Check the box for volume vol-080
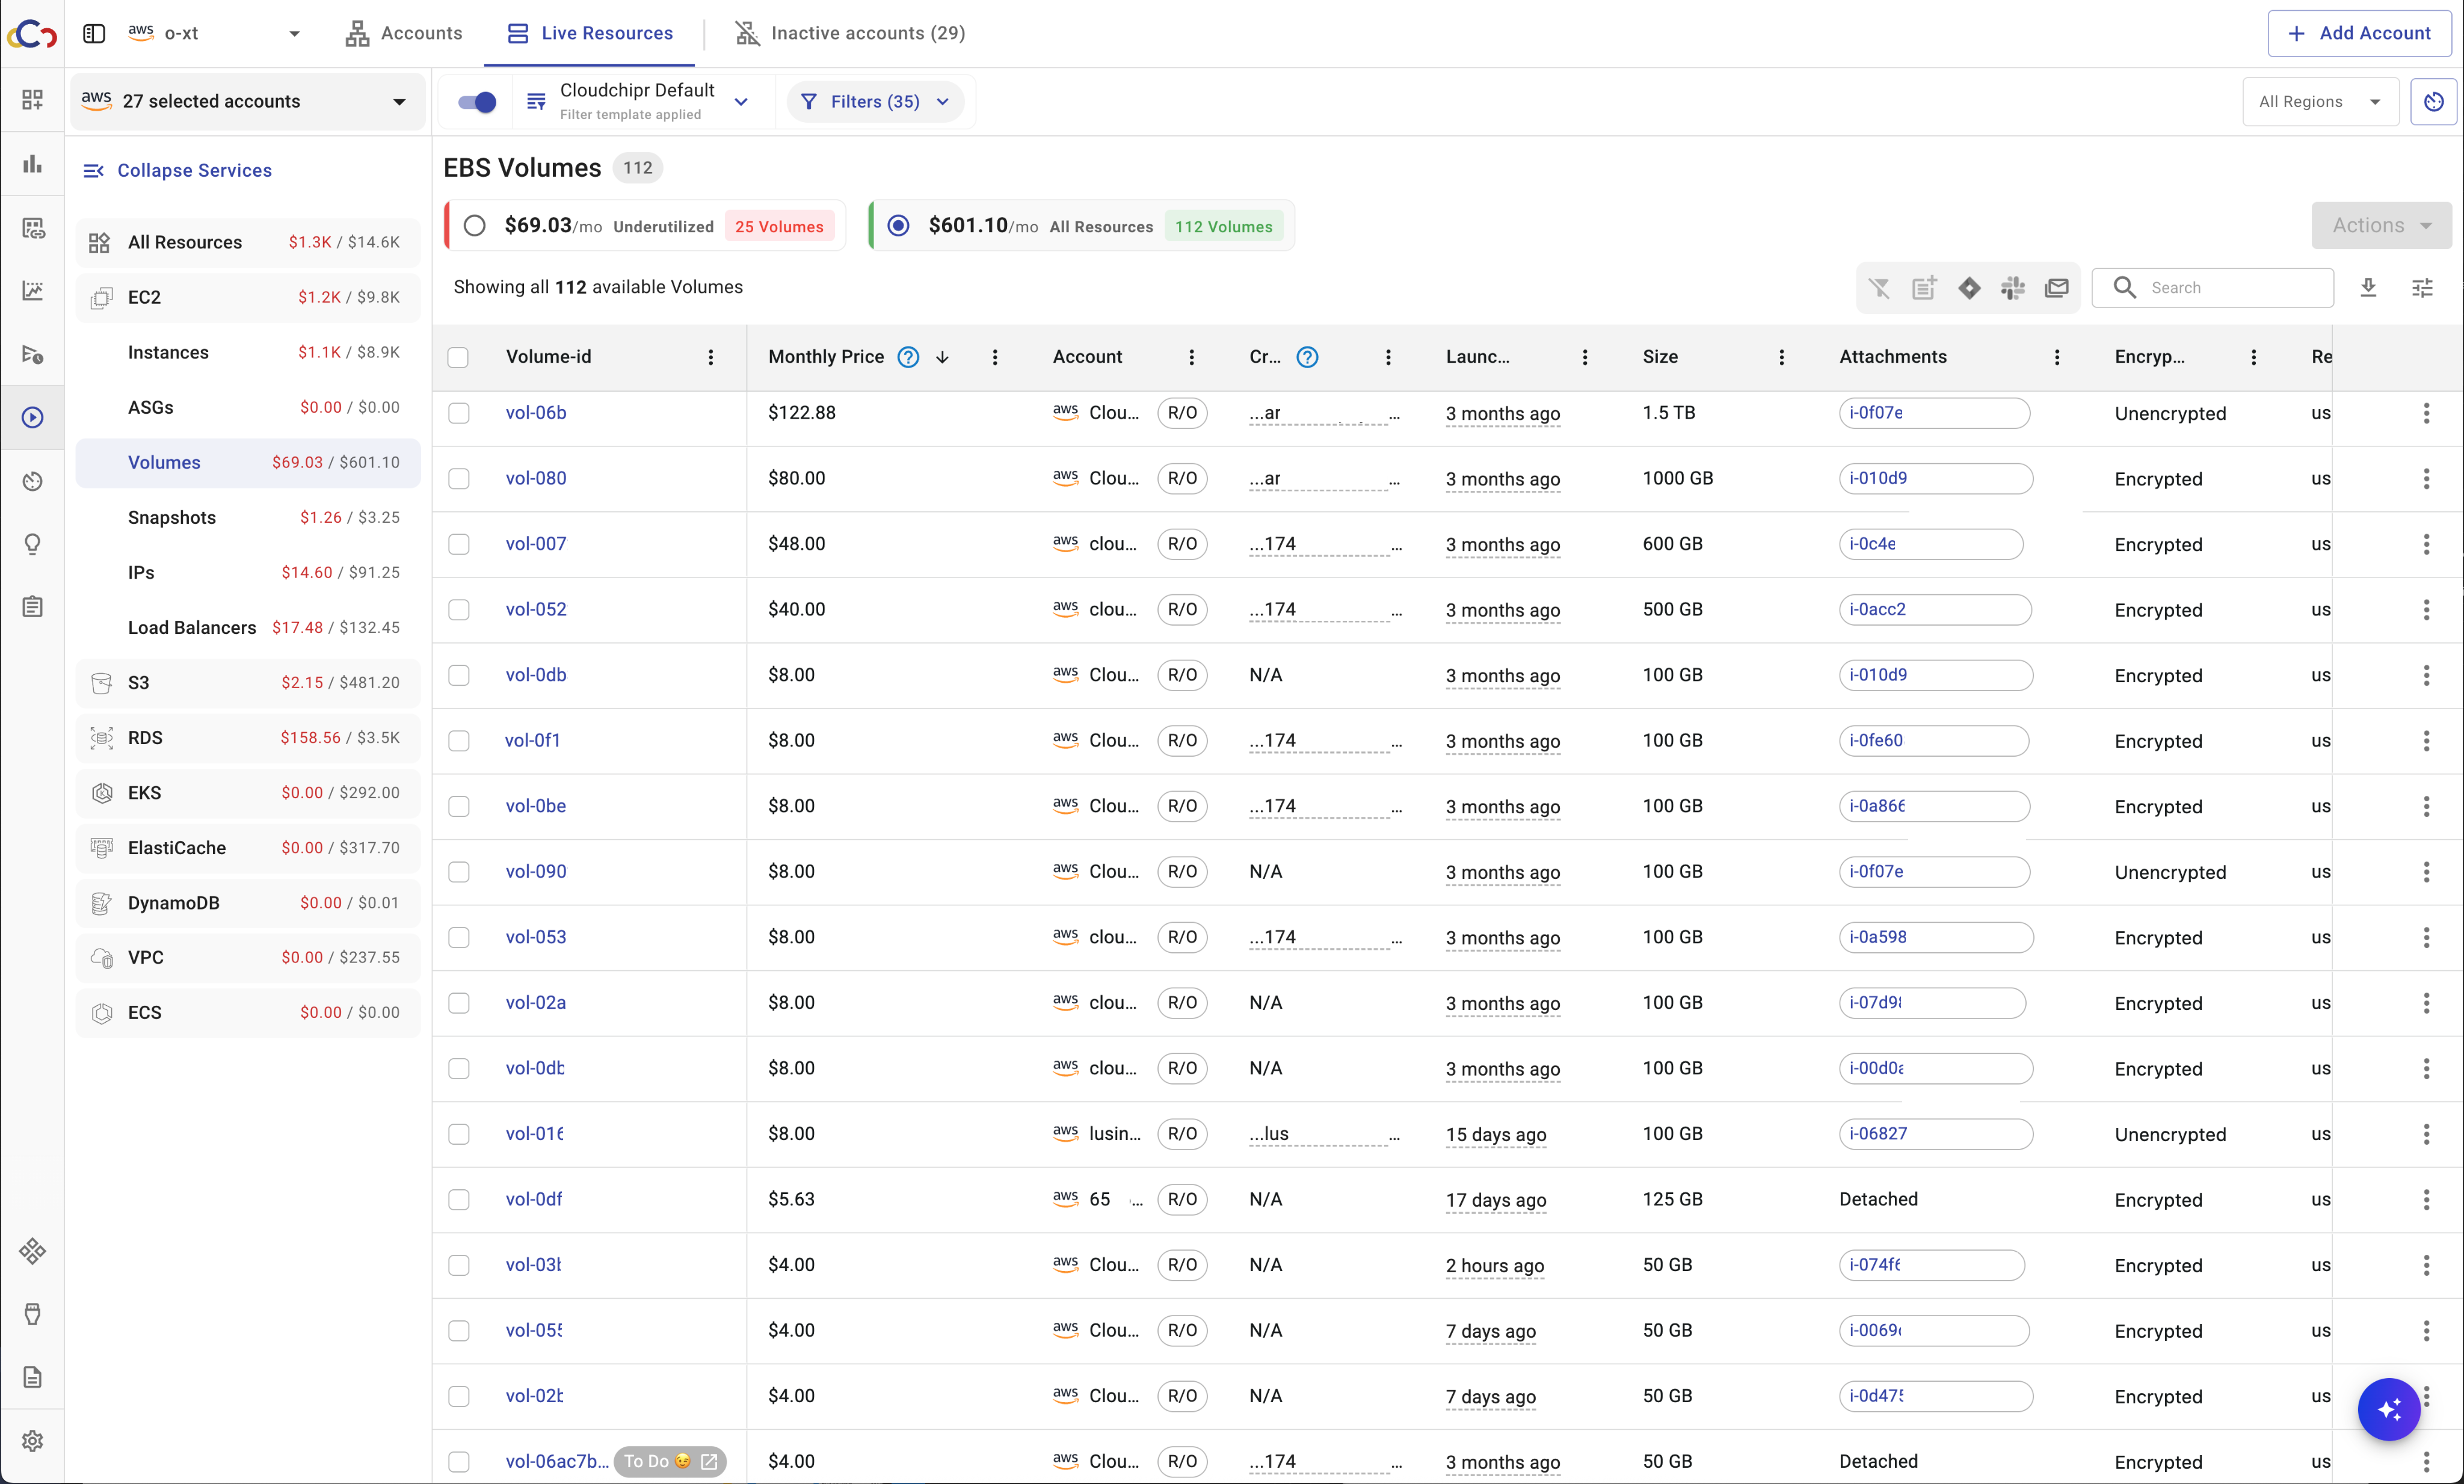The image size is (2464, 1484). 459,479
